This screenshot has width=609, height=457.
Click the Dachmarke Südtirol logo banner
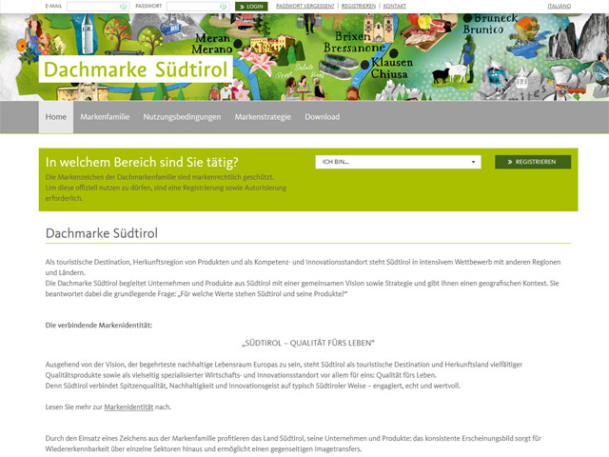[132, 70]
